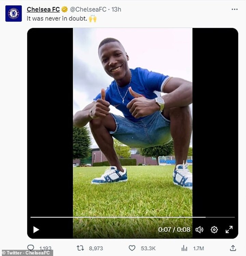Click the share upload icon
This screenshot has width=246, height=256.
[233, 248]
